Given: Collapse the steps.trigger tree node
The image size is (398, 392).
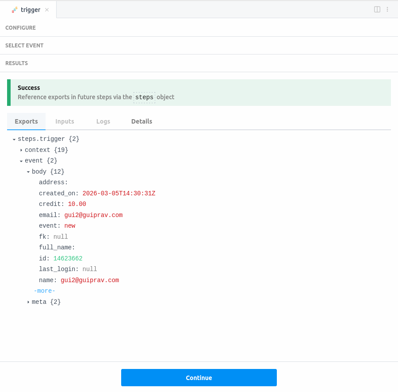Looking at the screenshot, I should click(14, 140).
